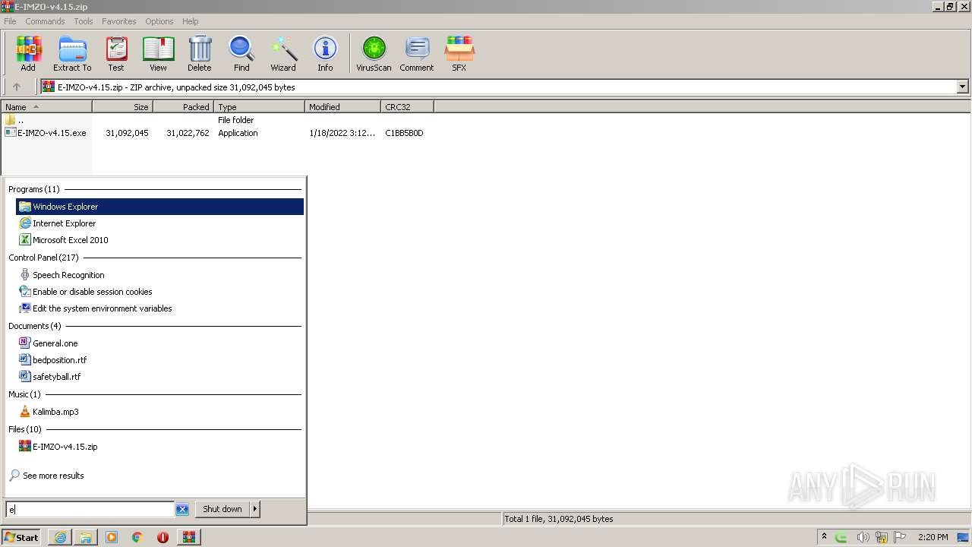
Task: Click the clock showing 2:20 PM
Action: click(x=933, y=537)
